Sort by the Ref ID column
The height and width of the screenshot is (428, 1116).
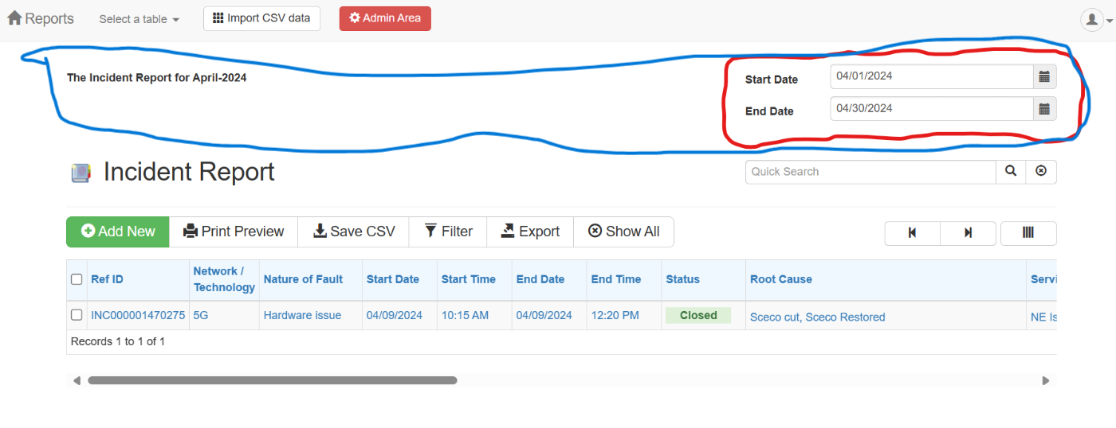click(x=107, y=279)
